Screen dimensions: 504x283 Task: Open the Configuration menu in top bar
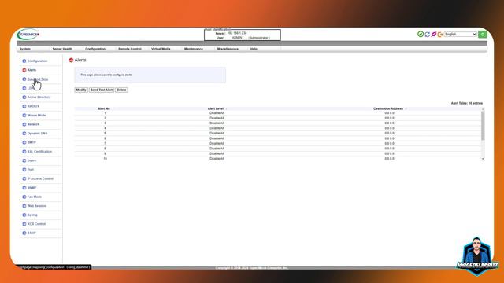coord(95,49)
